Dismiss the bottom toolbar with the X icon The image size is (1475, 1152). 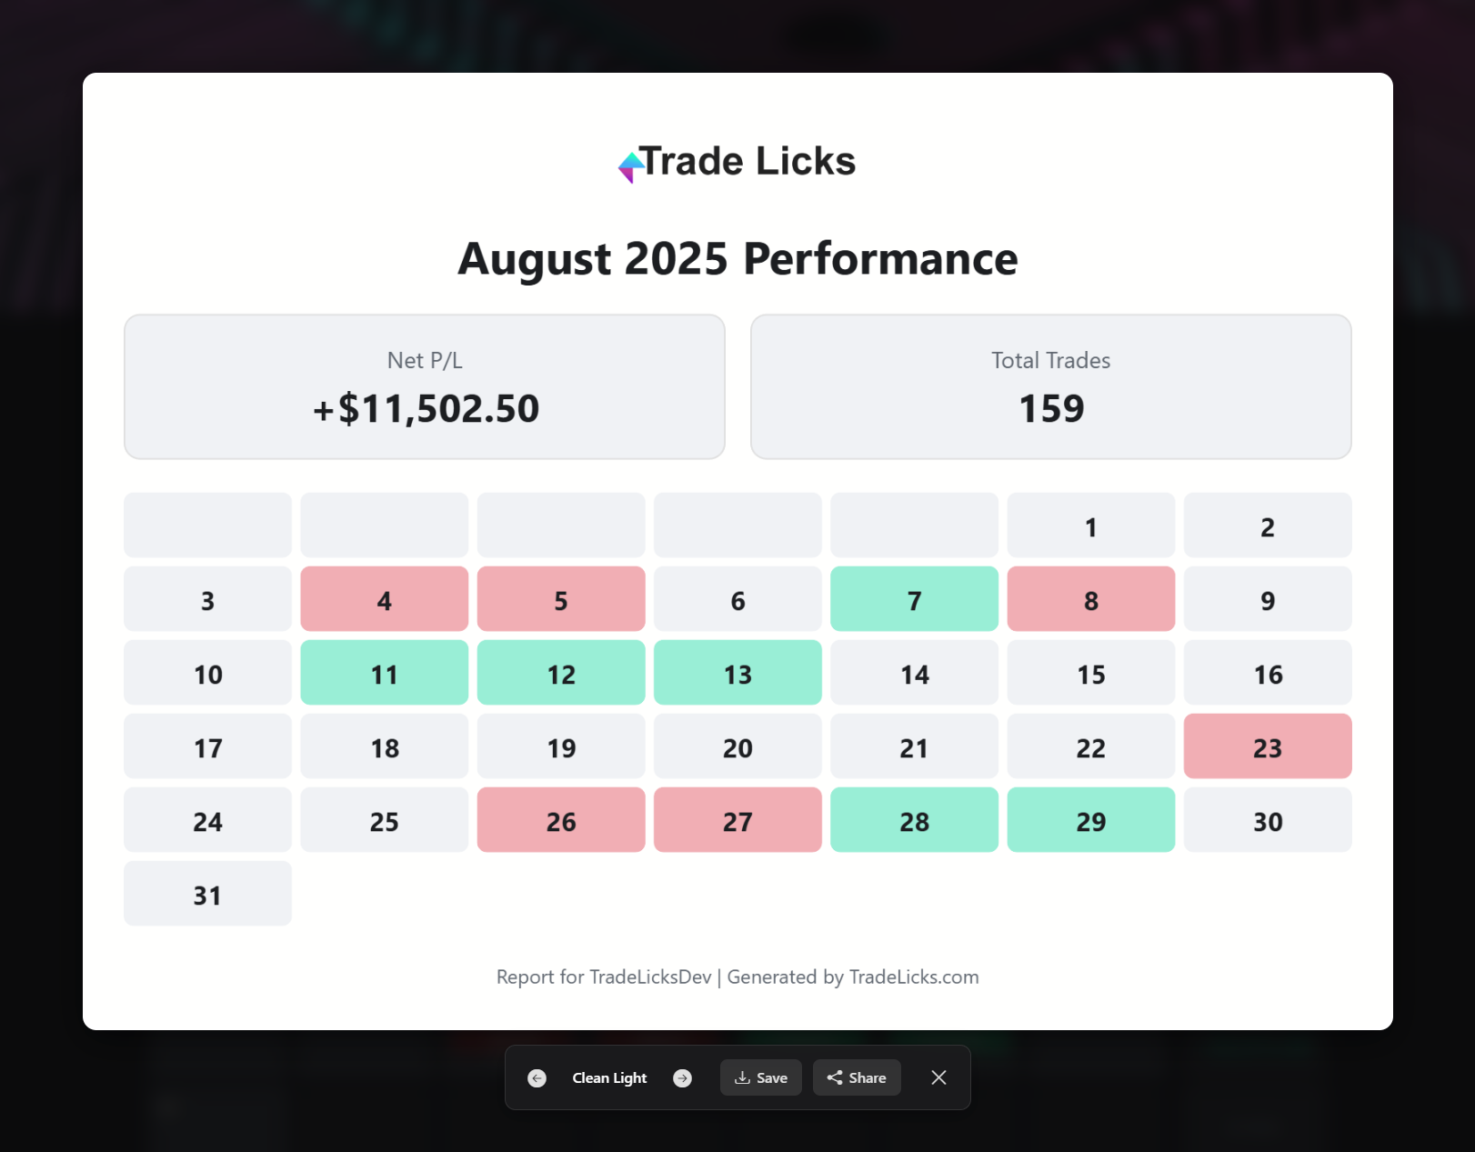938,1077
